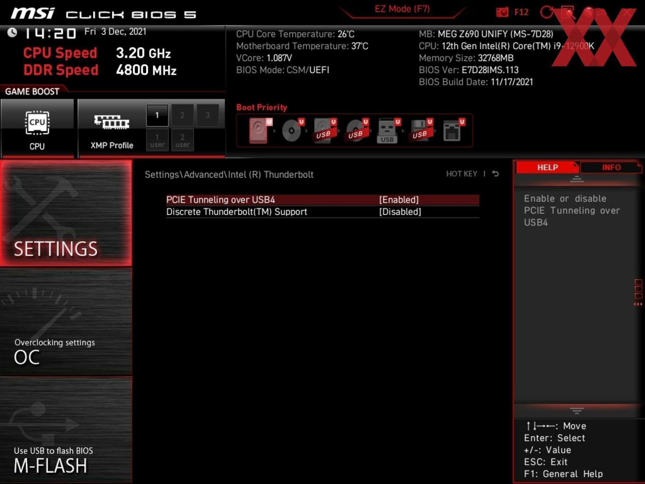Click the F12 screenshot camera icon
The width and height of the screenshot is (645, 484).
[x=502, y=12]
